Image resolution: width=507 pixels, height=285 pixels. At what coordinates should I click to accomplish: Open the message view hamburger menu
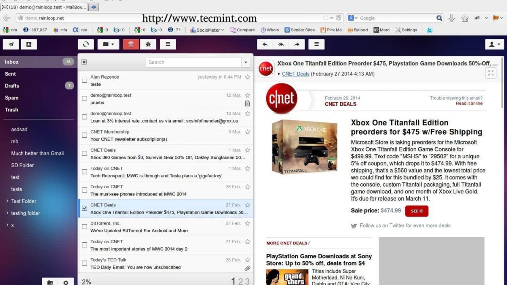point(316,44)
